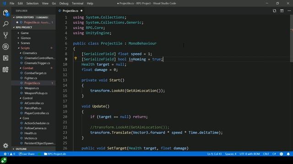293x164 pixels.
Task: Open the Help menu
Action: point(90,3)
